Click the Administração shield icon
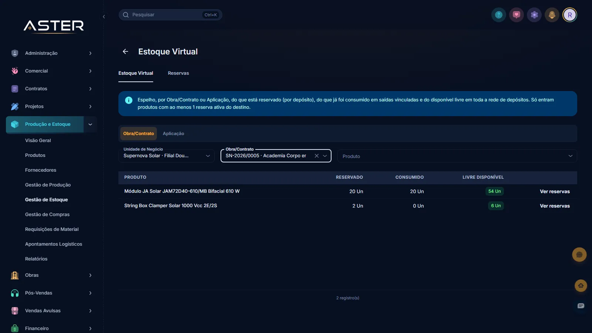This screenshot has width=592, height=333. pos(15,53)
